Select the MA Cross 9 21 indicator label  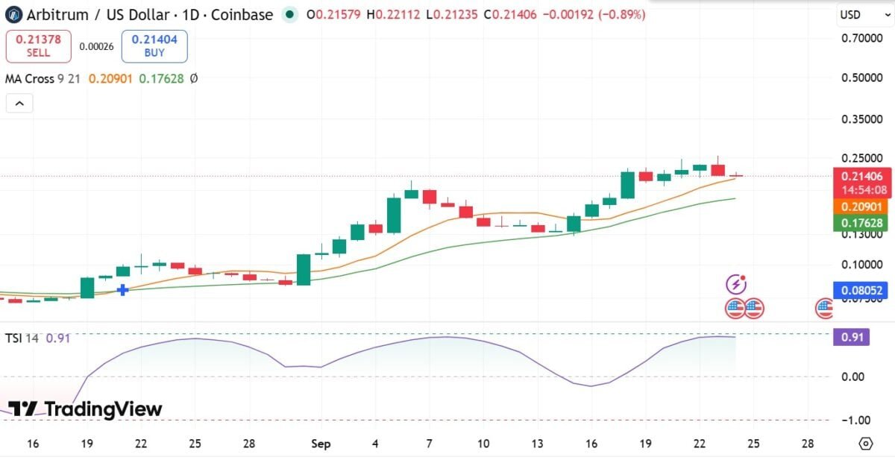pos(43,78)
